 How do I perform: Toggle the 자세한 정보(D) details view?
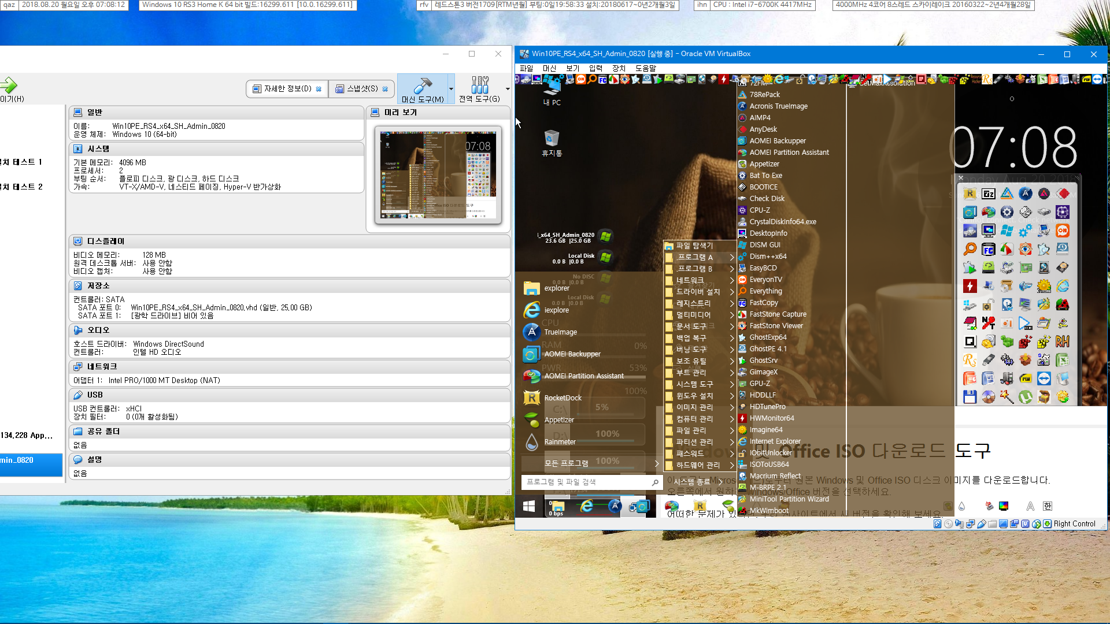click(288, 89)
